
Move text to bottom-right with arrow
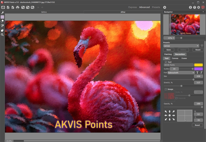174,119
